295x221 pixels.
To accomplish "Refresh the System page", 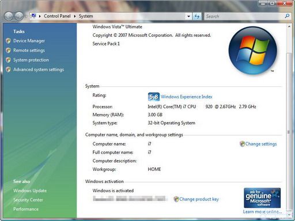I will click(197, 16).
